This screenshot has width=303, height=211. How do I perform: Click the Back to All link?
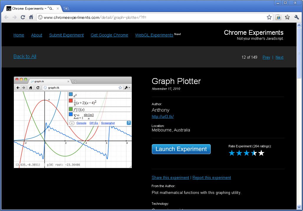click(x=25, y=57)
